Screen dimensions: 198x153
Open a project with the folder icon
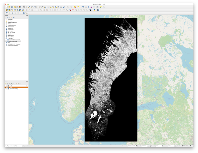[9, 7]
